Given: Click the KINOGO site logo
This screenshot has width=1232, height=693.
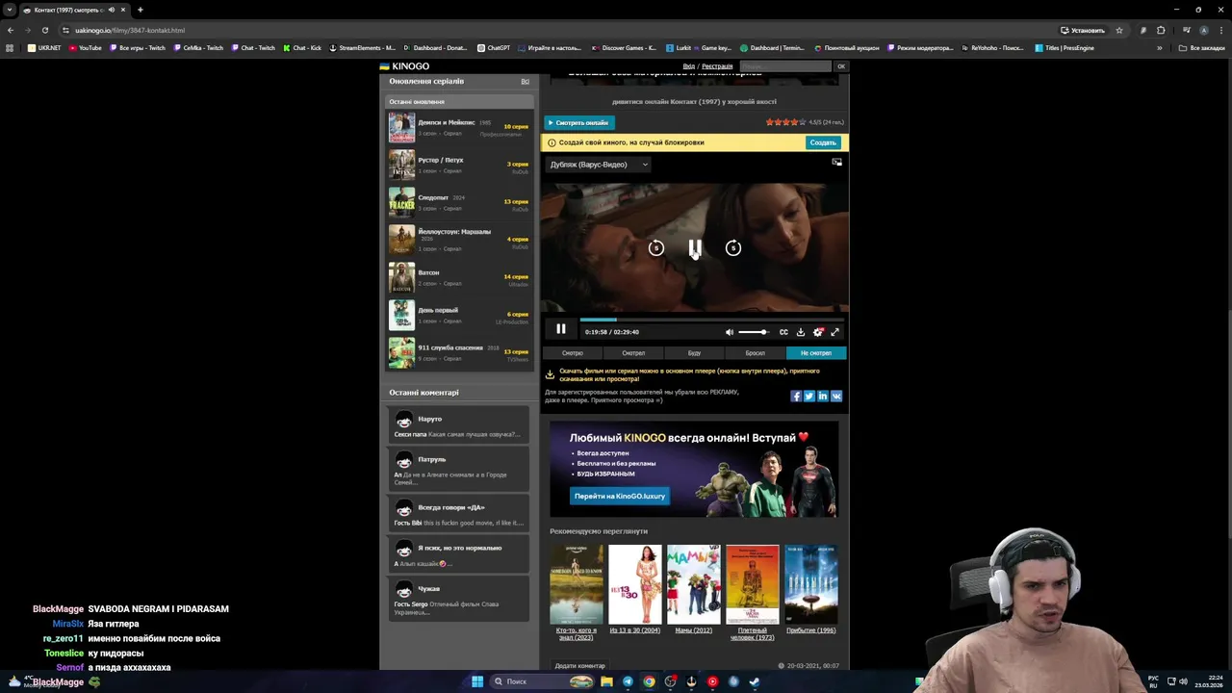Looking at the screenshot, I should [x=405, y=66].
